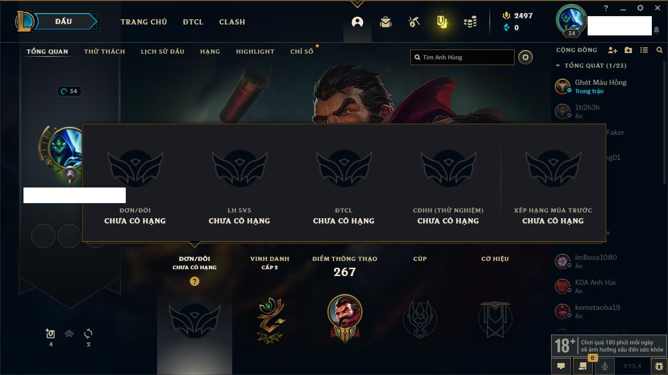Screen dimensions: 668x375
Task: Open the glowing Loot icon
Action: click(x=442, y=22)
